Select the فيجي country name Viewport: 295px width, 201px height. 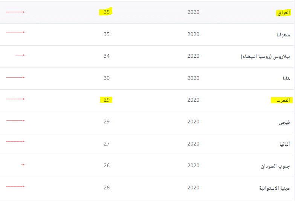[284, 122]
